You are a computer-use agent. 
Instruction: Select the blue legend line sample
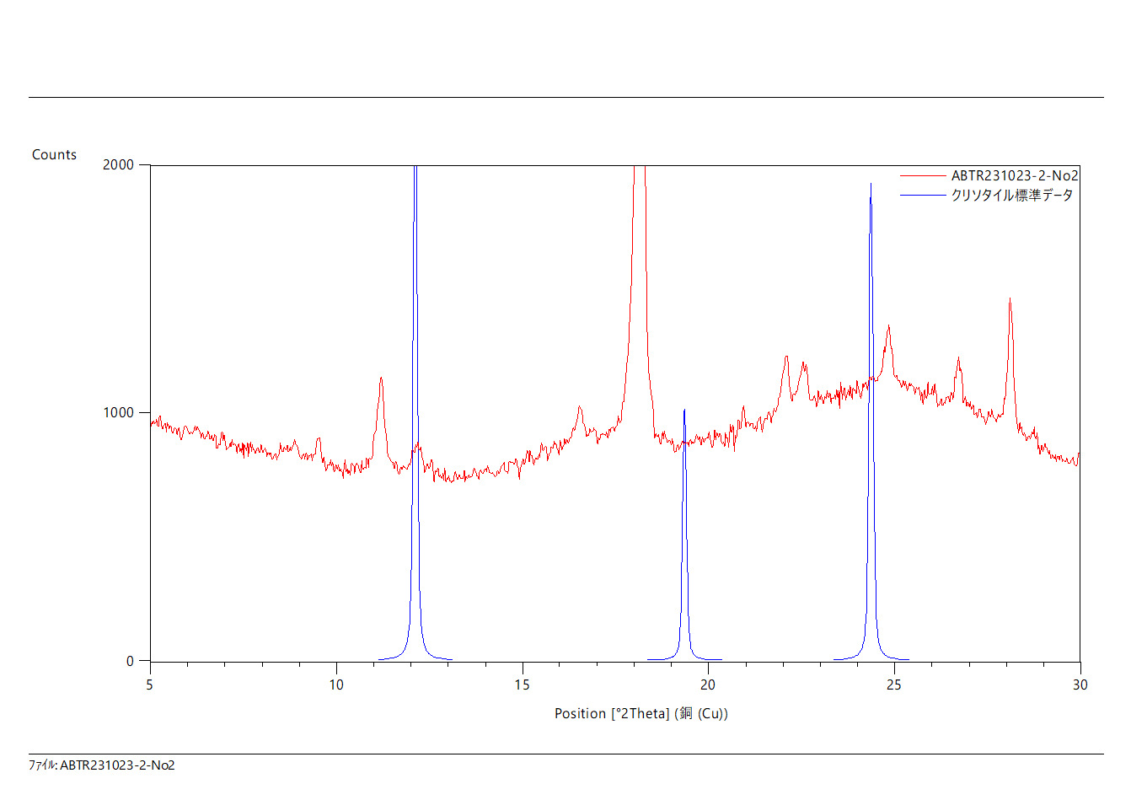point(923,195)
